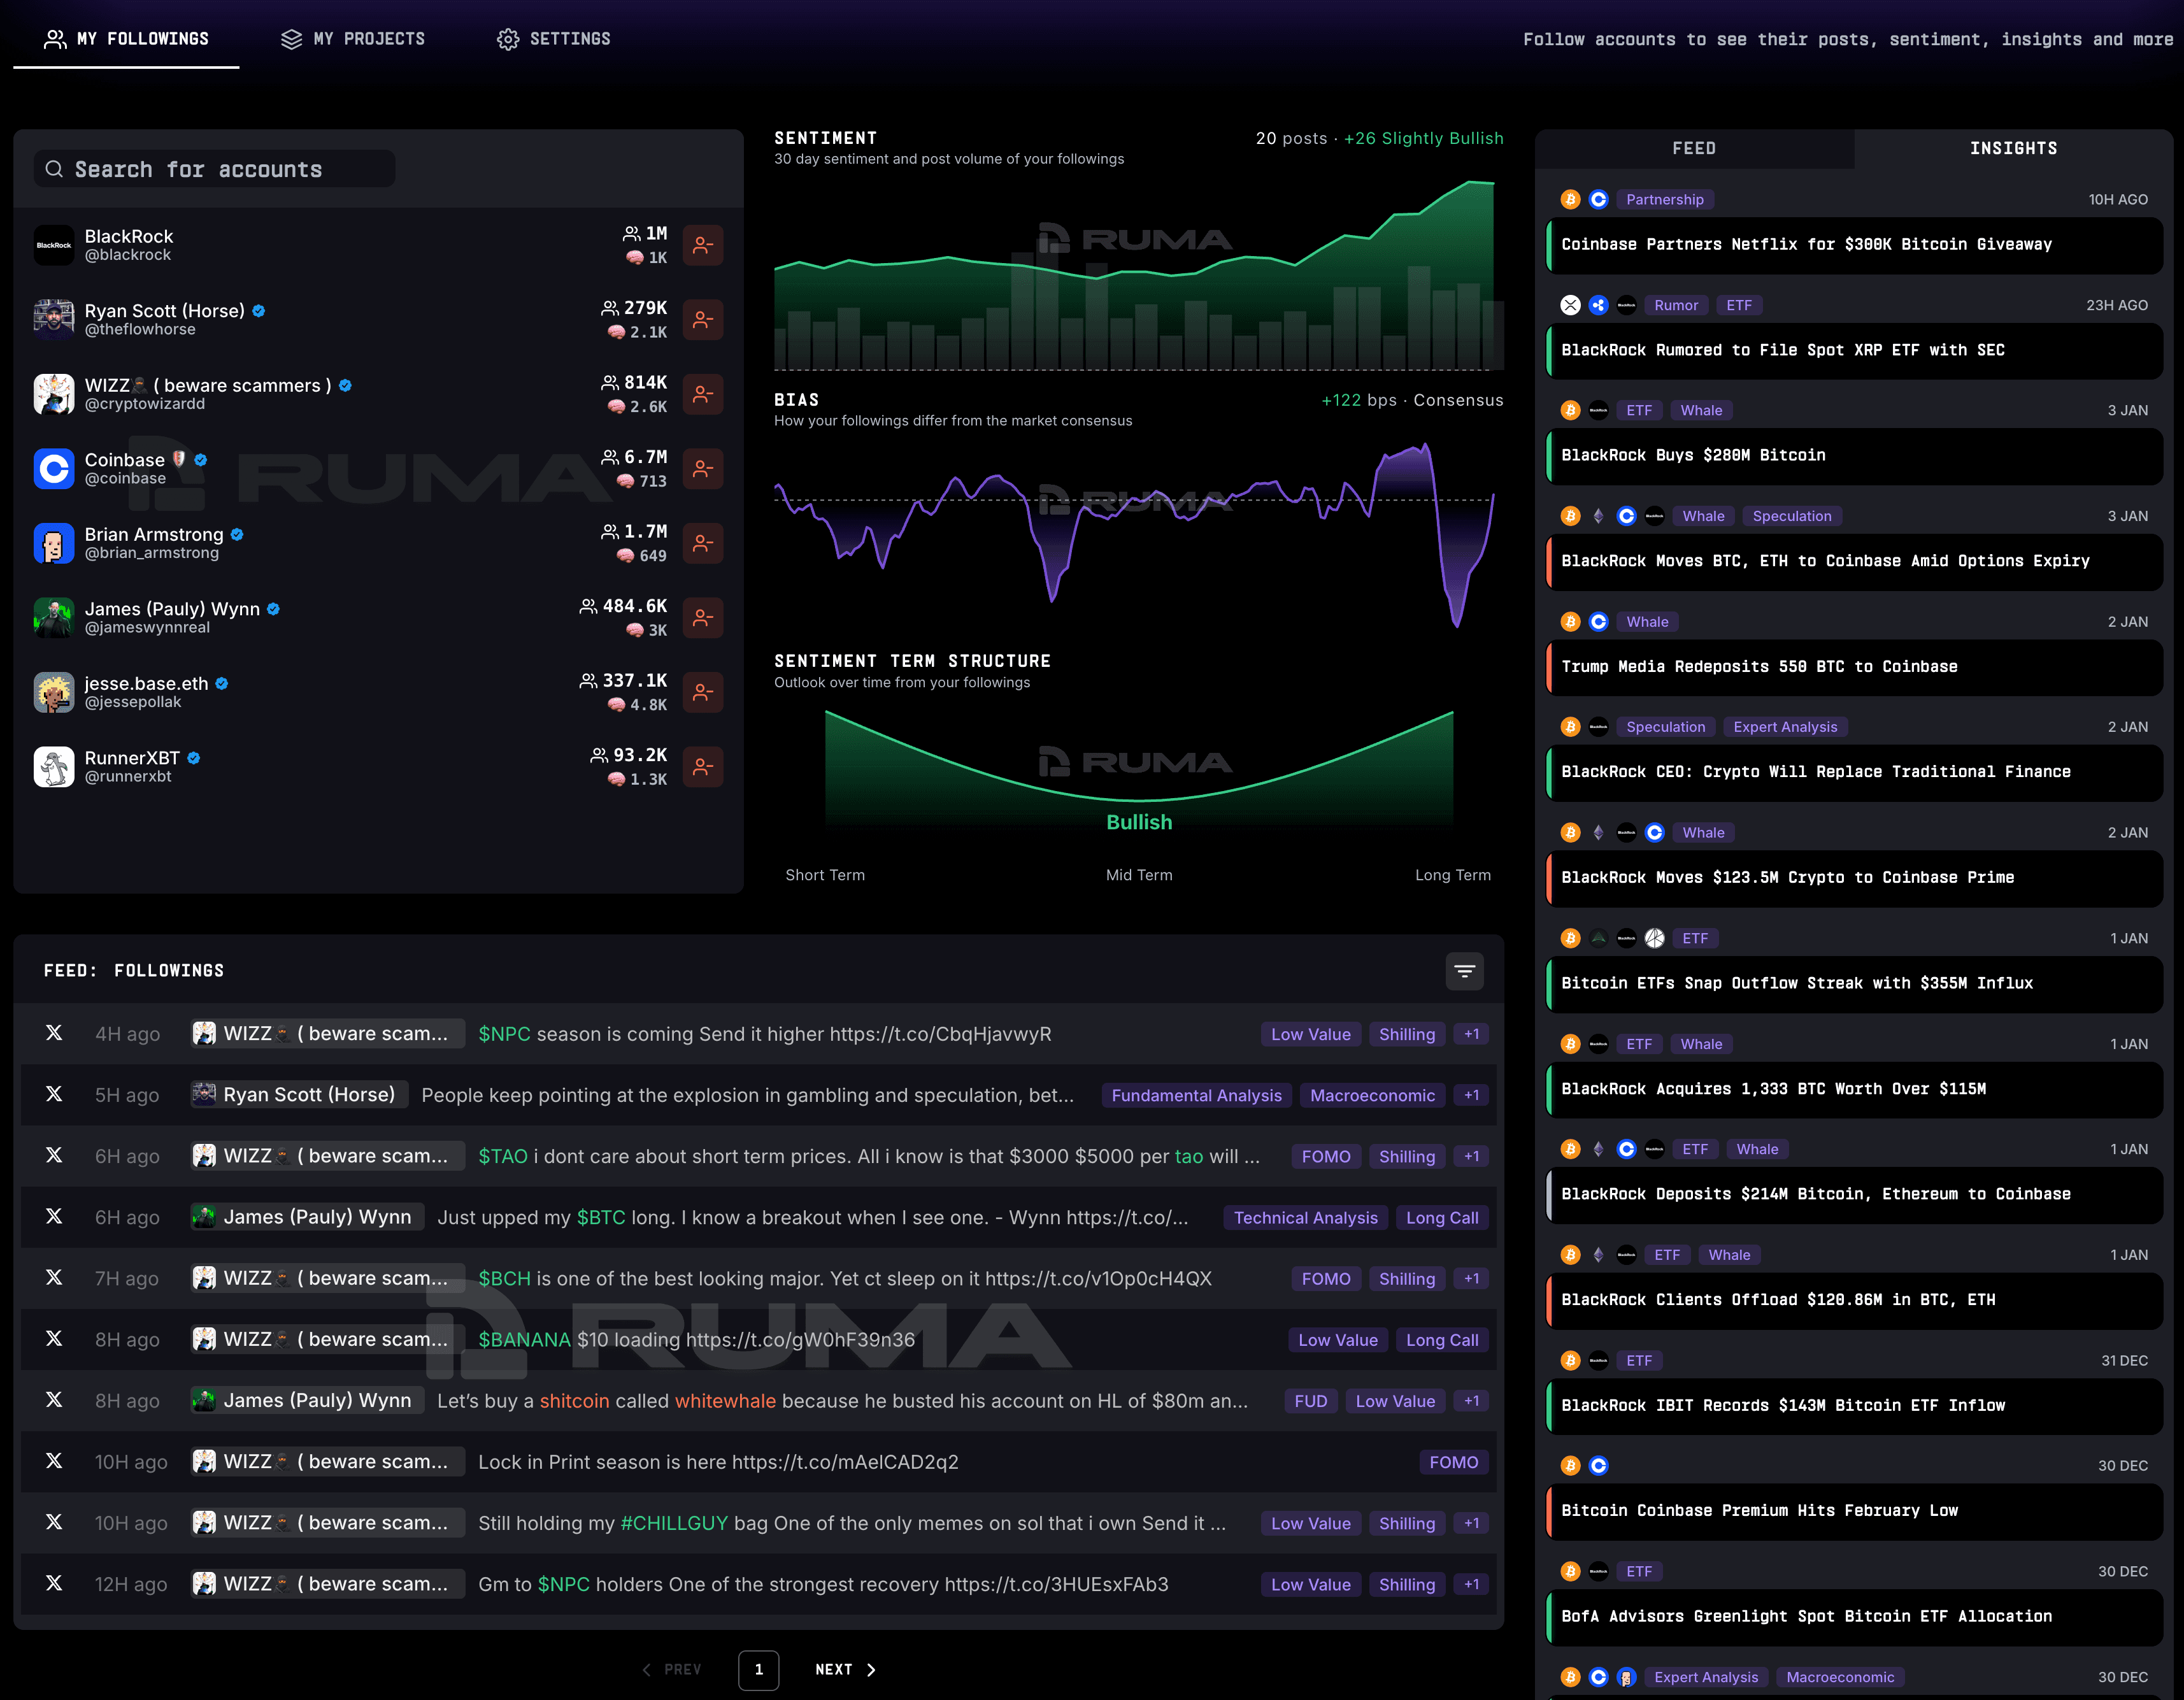Click the Bitcoin icon above the Netflix insight

pos(1570,200)
